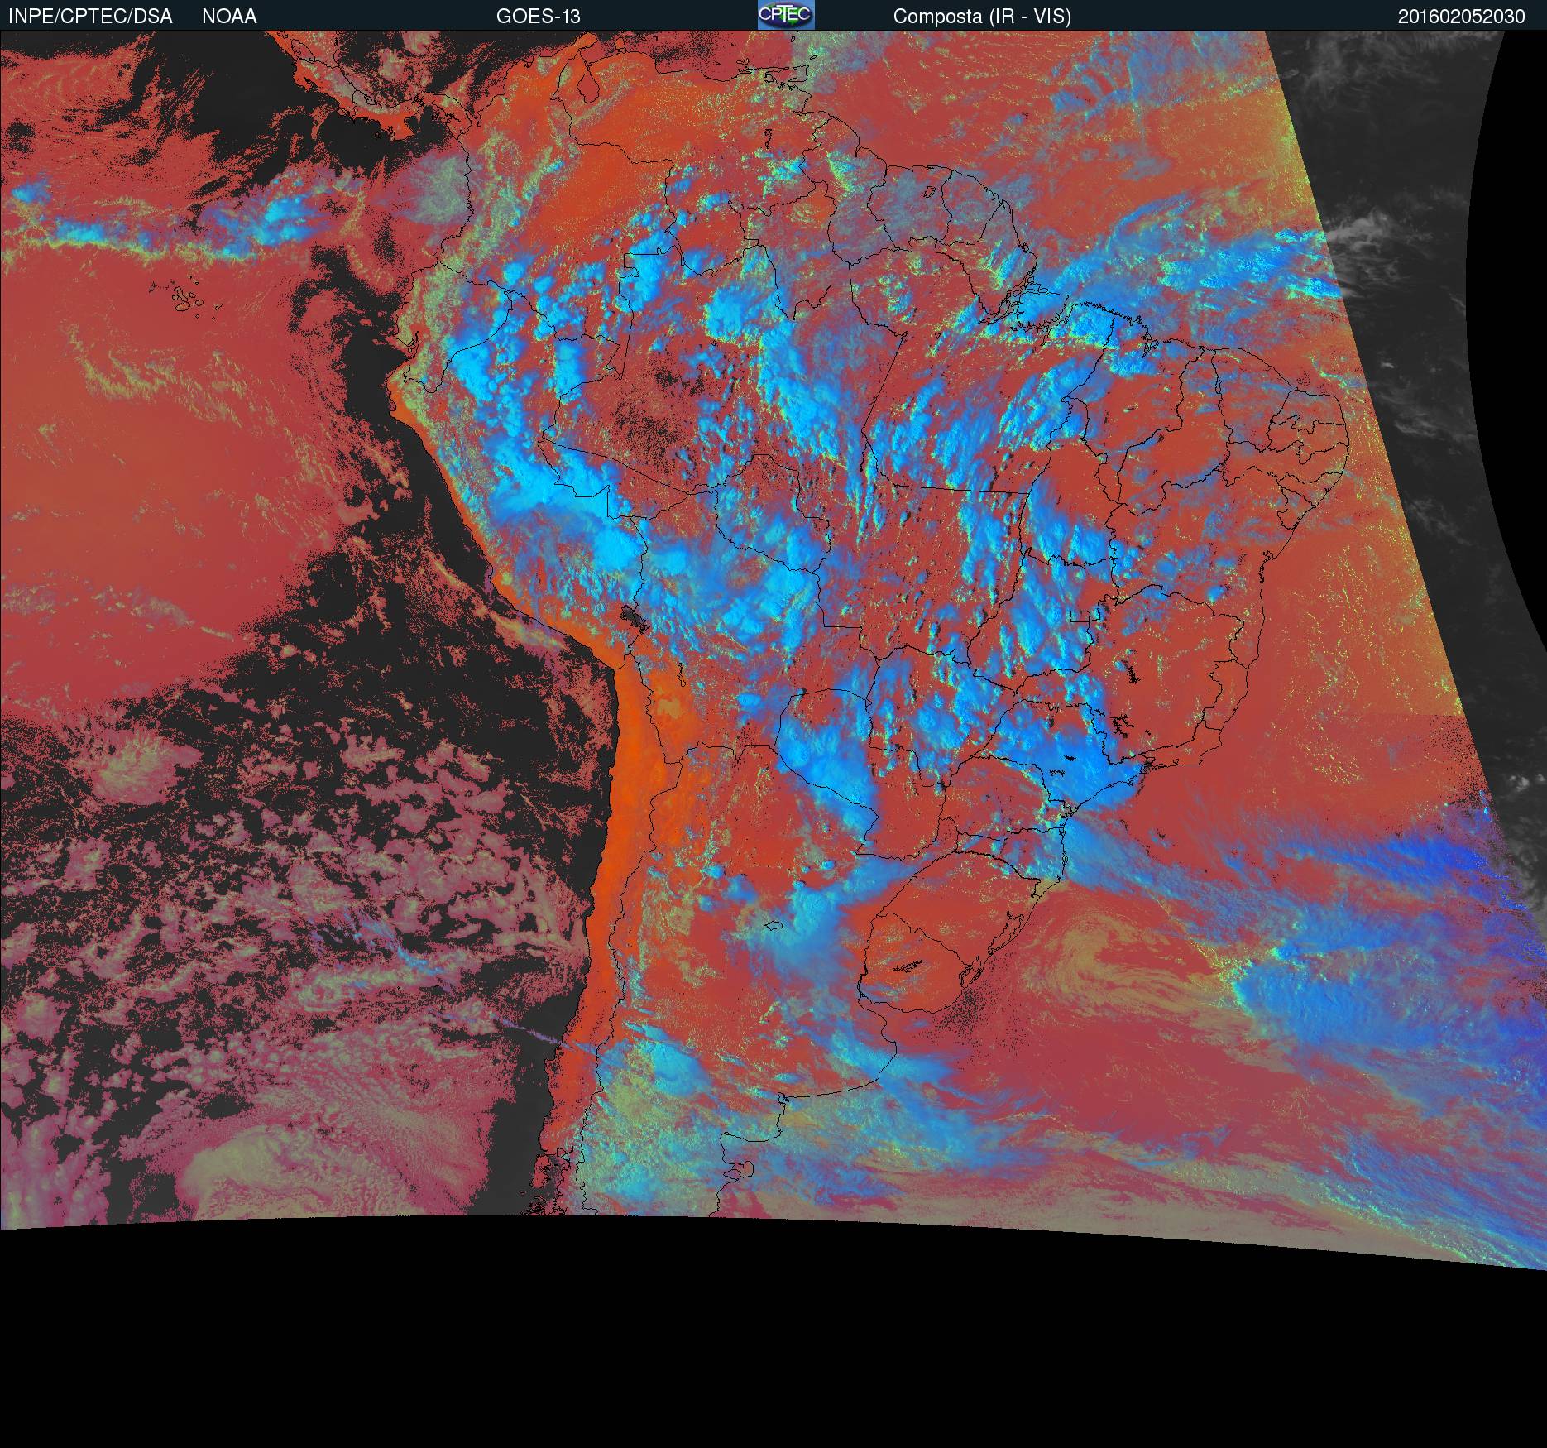Click the NOAA label in header
Image resolution: width=1547 pixels, height=1448 pixels.
point(229,17)
